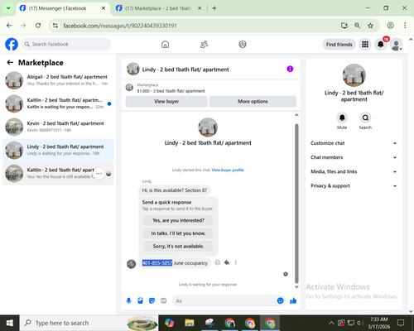Send a thumbs-up like
The image size is (414, 331).
click(x=293, y=300)
